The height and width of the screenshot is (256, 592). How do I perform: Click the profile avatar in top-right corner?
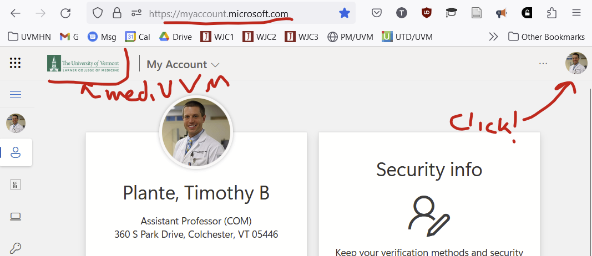click(x=576, y=63)
